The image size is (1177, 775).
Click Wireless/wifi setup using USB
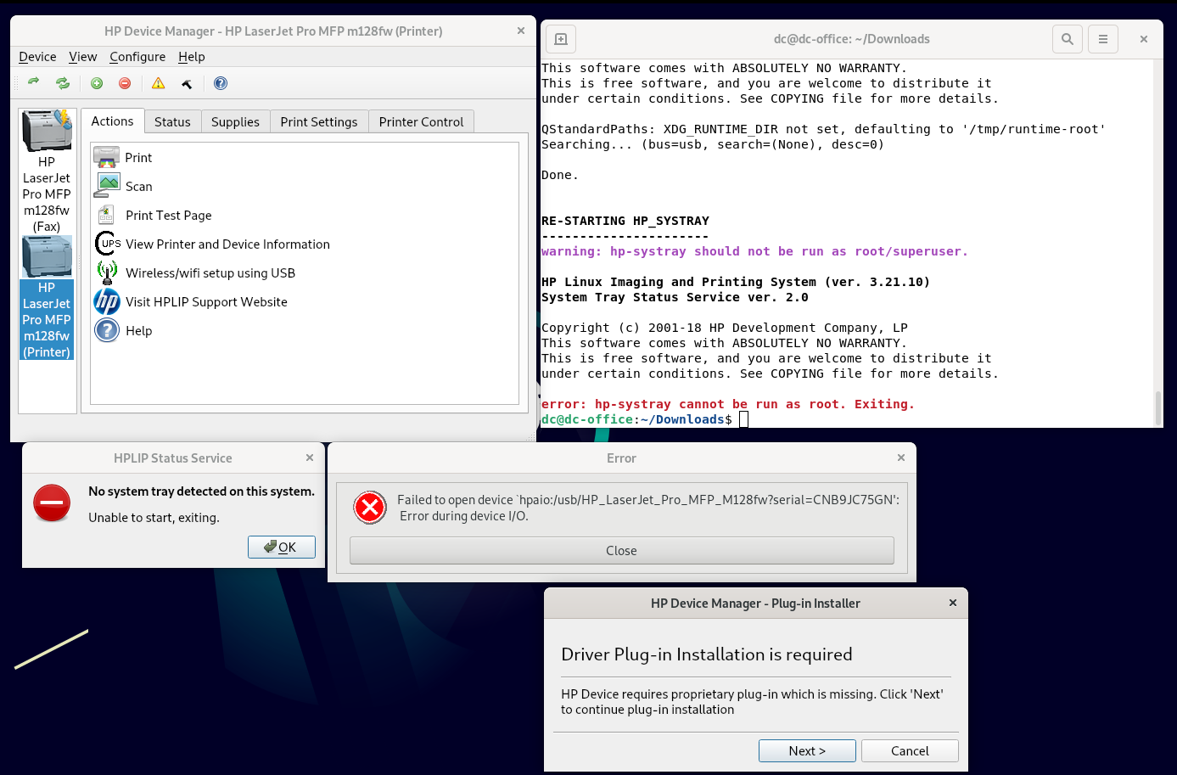210,273
